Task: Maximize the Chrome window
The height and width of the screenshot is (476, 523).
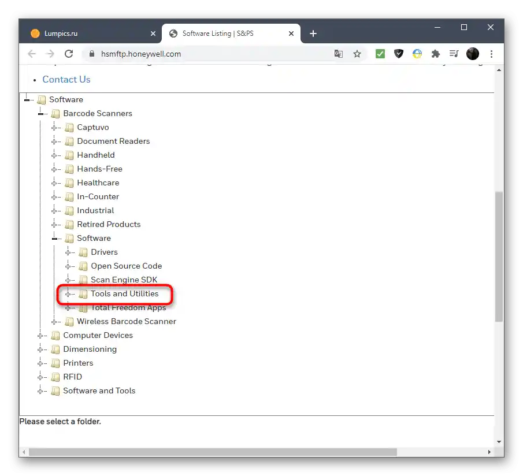Action: click(463, 27)
